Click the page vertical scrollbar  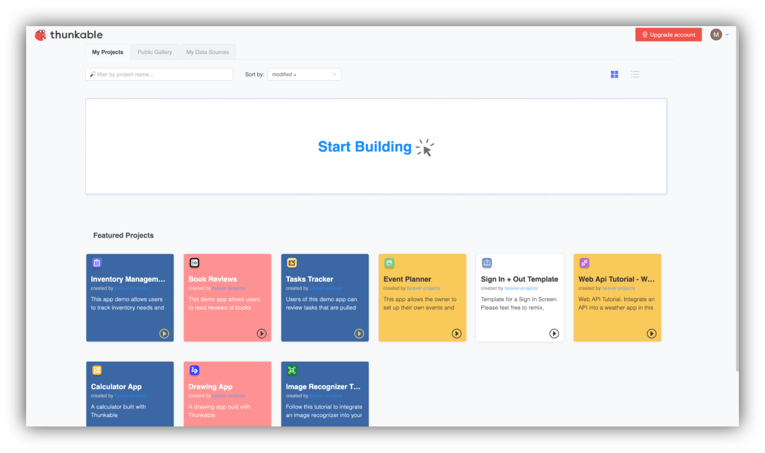coord(737,200)
